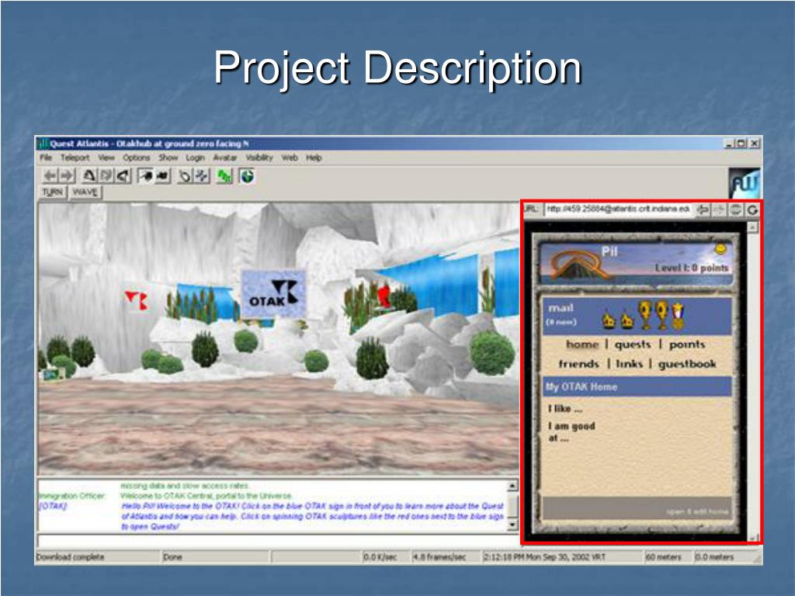Click the '0.0 meters' status entry

(714, 557)
